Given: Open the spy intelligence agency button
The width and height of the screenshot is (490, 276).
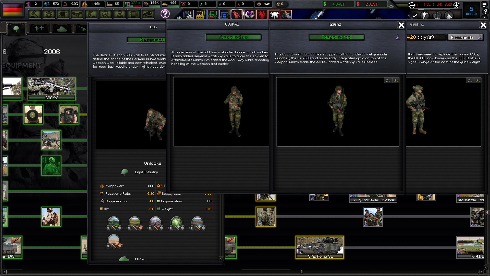Looking at the screenshot, I should (x=49, y=14).
